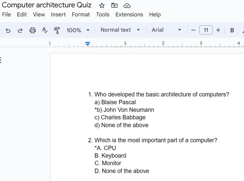Click the Redo arrow icon
The width and height of the screenshot is (244, 181).
click(20, 30)
